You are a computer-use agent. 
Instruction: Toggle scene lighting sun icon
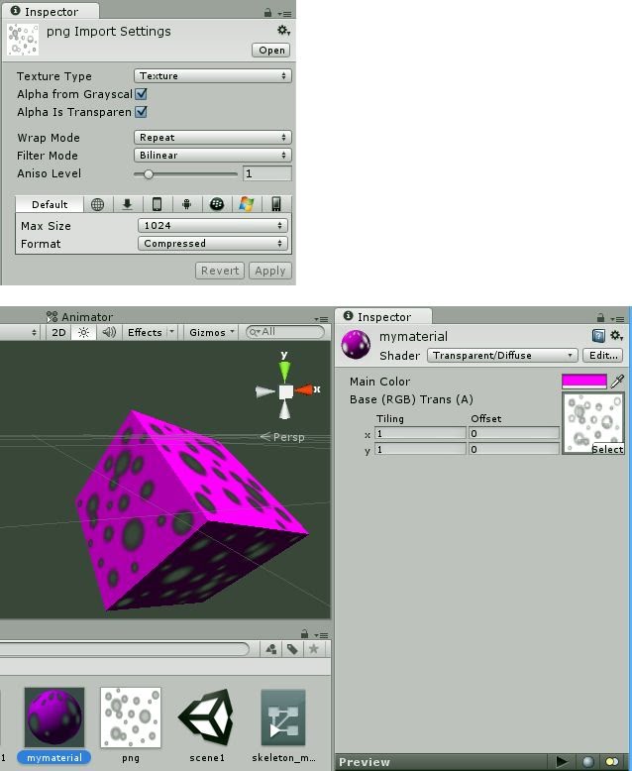pyautogui.click(x=83, y=333)
